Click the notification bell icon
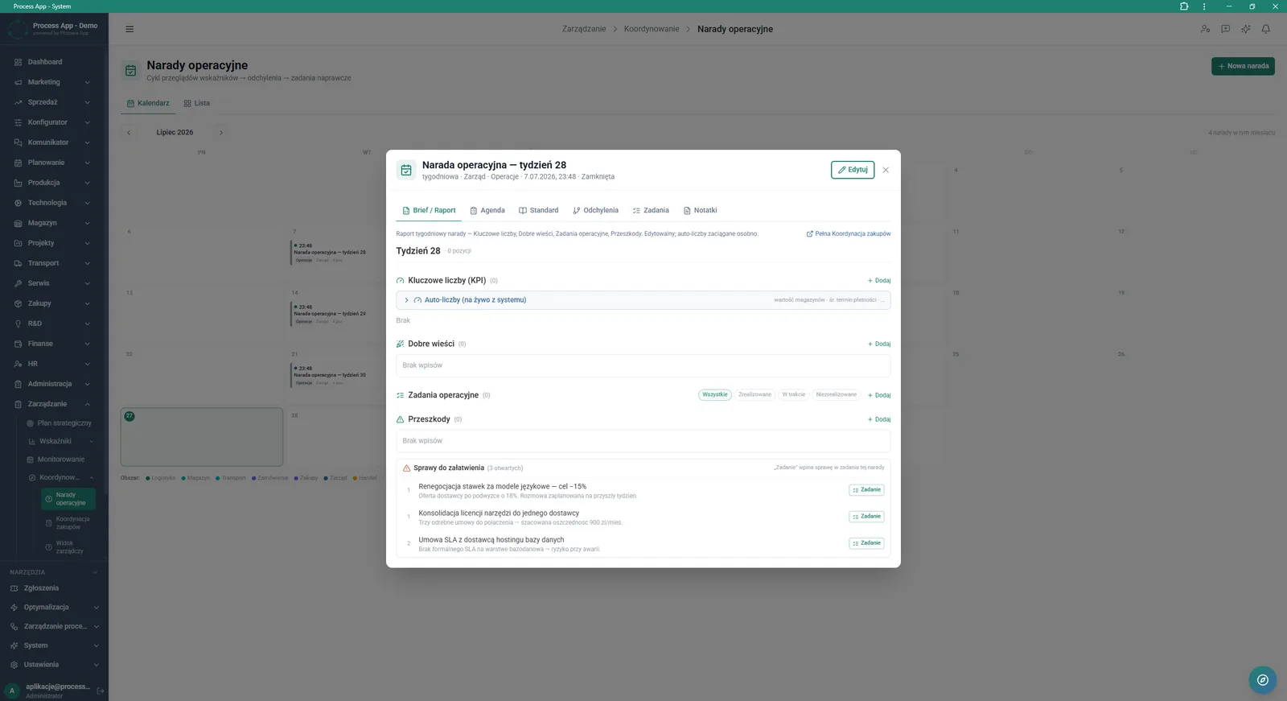The image size is (1287, 701). [x=1265, y=29]
